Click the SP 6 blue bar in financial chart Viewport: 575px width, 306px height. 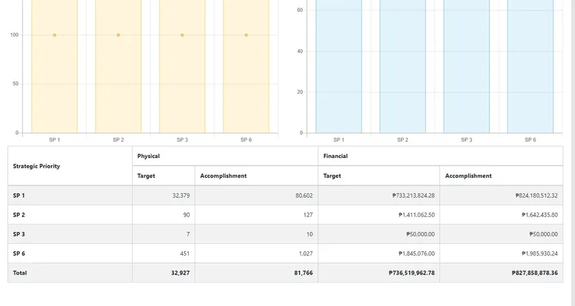pyautogui.click(x=531, y=66)
